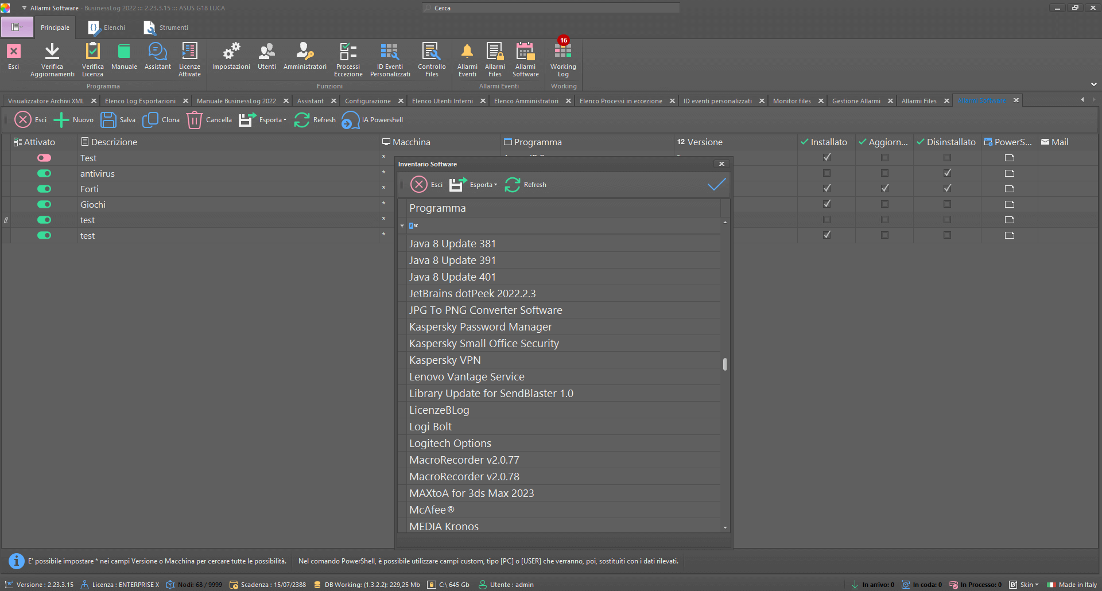
Task: Open Processi Eccezione ribbon icon
Action: coord(348,52)
